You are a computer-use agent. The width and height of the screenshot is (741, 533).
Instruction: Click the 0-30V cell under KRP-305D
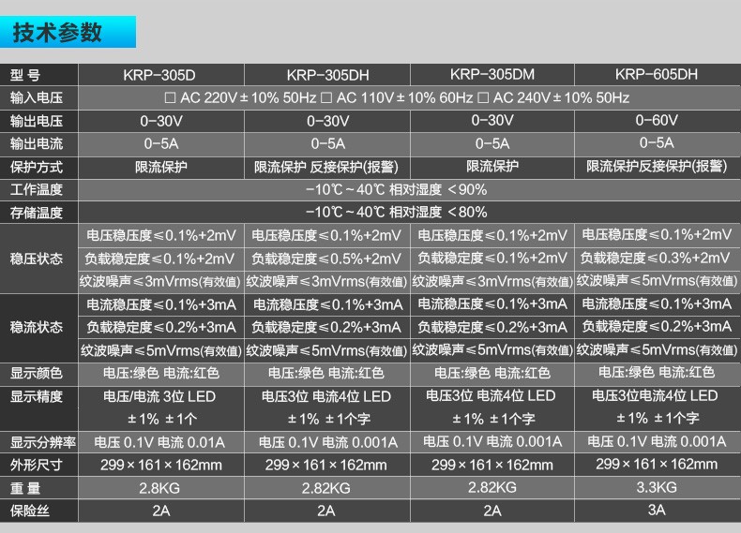coord(160,121)
